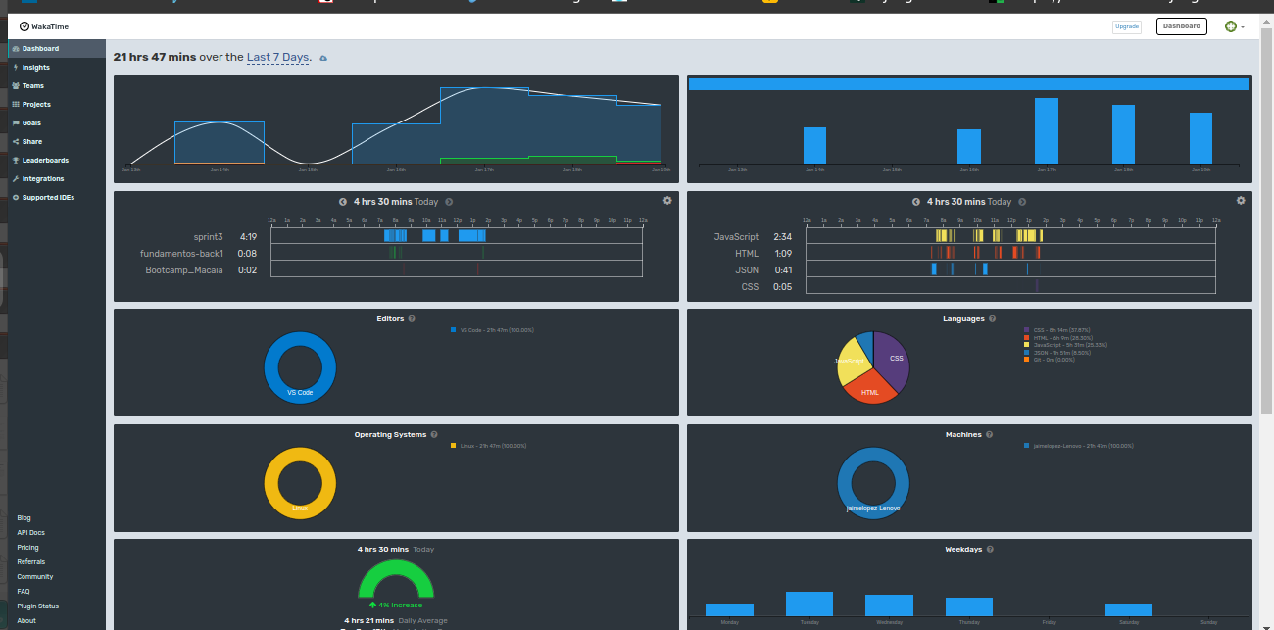Click the Editors help question icon
The image size is (1274, 630).
pyautogui.click(x=412, y=318)
